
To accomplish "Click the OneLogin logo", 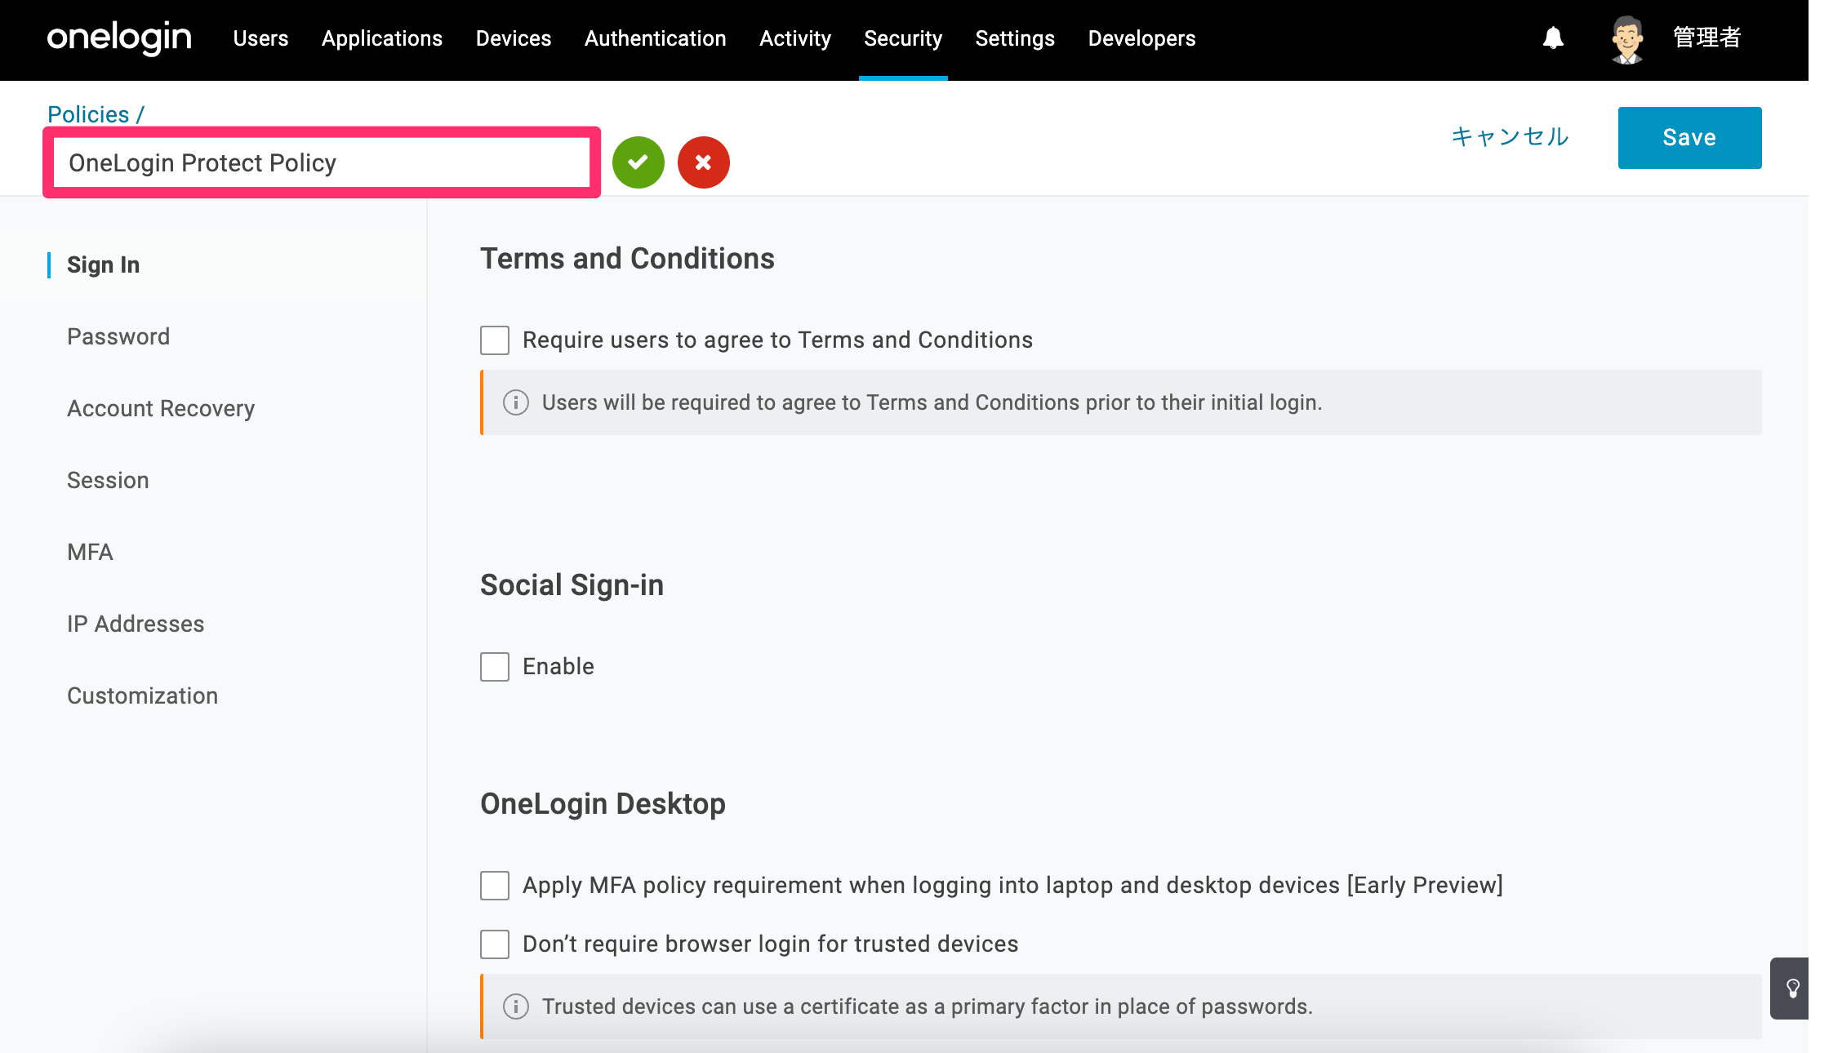I will 119,38.
